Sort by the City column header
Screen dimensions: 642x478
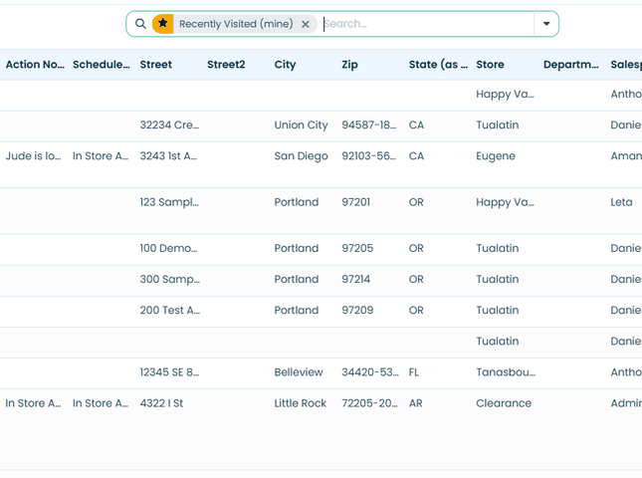(285, 65)
